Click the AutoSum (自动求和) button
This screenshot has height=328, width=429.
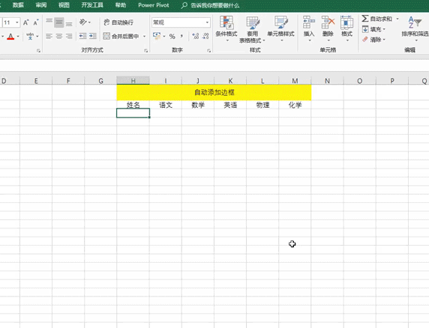(x=377, y=19)
